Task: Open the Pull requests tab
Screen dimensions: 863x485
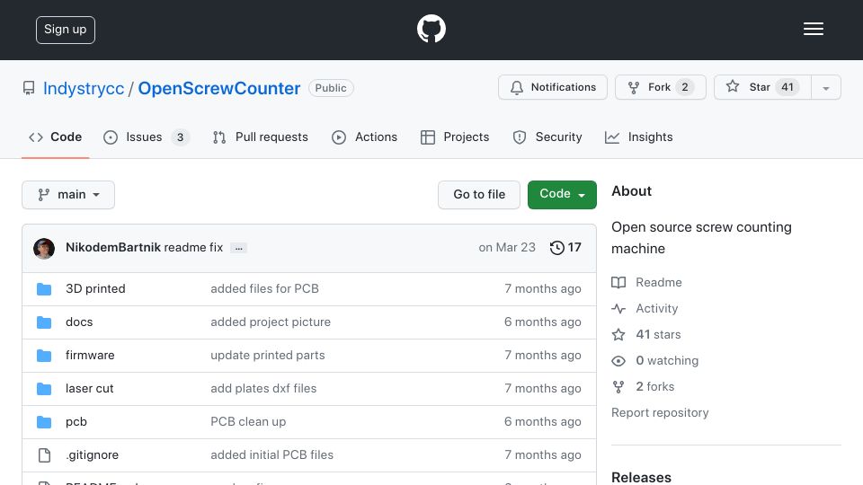Action: tap(261, 137)
